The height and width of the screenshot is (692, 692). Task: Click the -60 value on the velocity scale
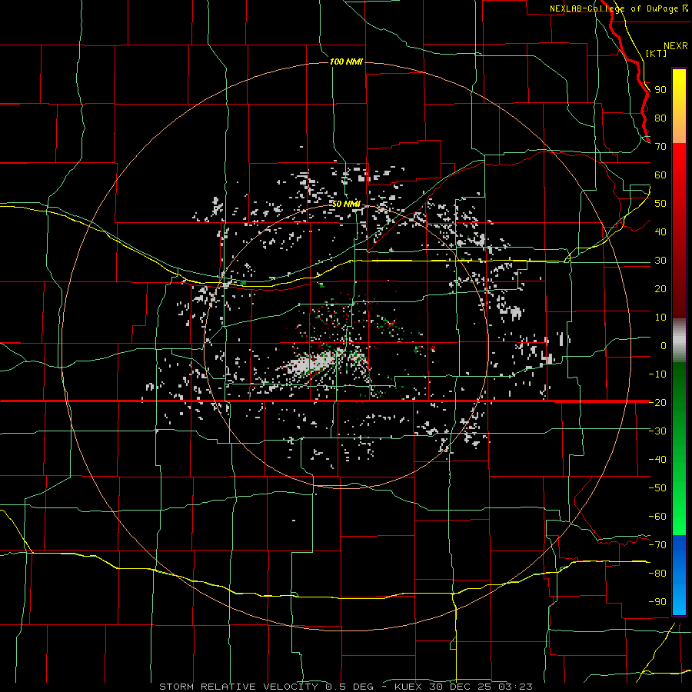657,517
